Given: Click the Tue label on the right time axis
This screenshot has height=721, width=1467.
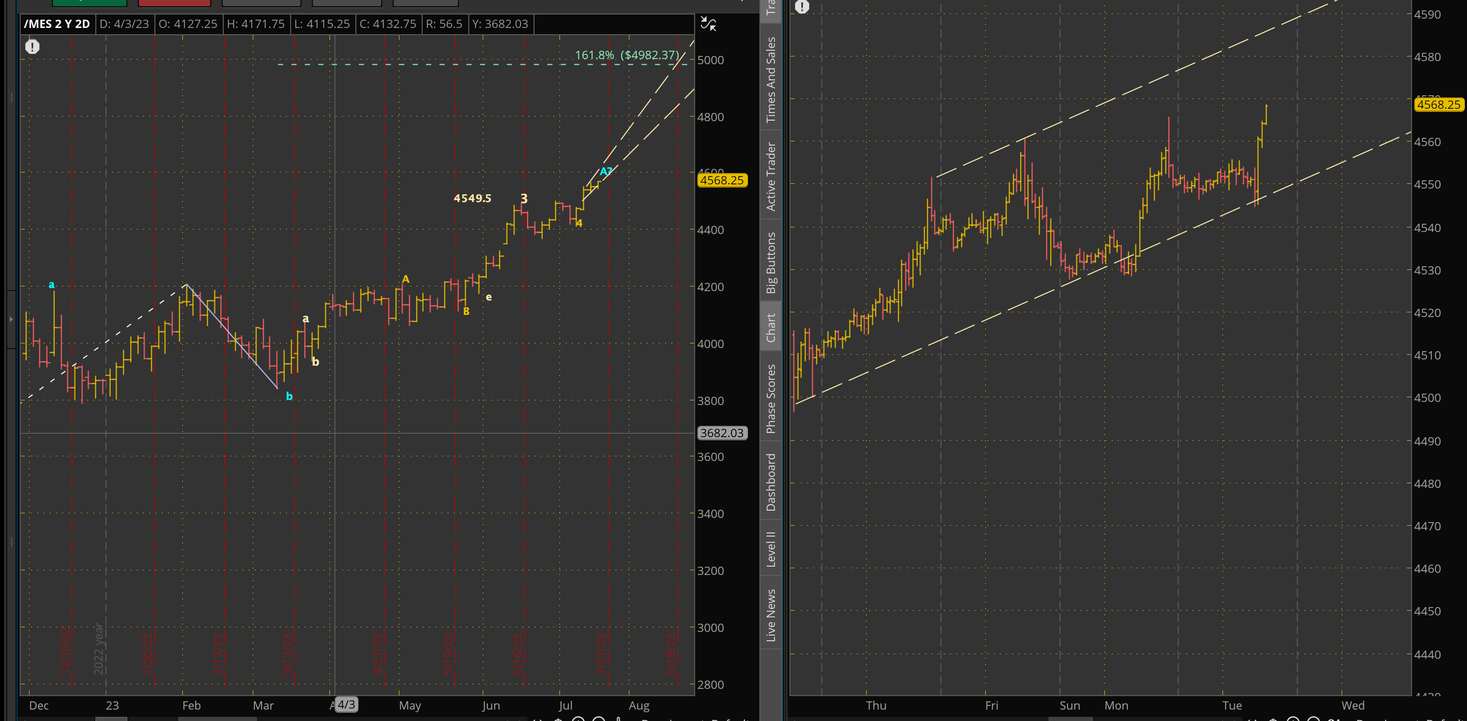Looking at the screenshot, I should coord(1232,705).
